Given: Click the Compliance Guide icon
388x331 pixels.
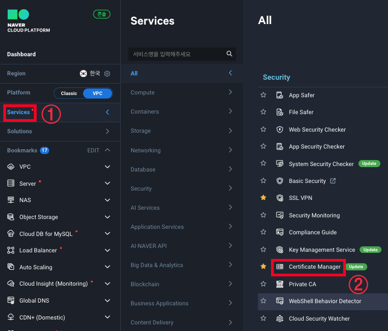Looking at the screenshot, I should pos(280,232).
